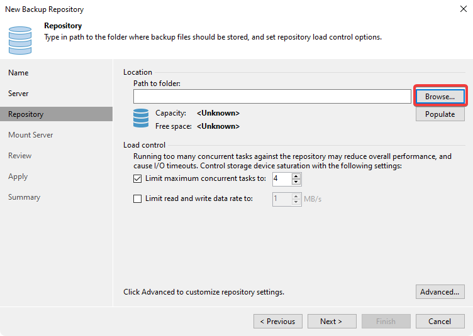
Task: Go back with the Previous button
Action: point(277,322)
